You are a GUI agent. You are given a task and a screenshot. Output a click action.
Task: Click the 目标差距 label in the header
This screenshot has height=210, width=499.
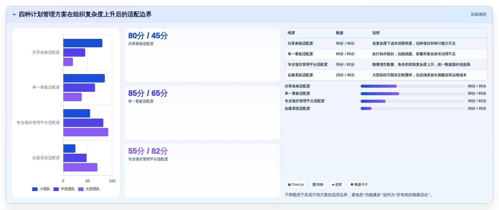coord(478,14)
